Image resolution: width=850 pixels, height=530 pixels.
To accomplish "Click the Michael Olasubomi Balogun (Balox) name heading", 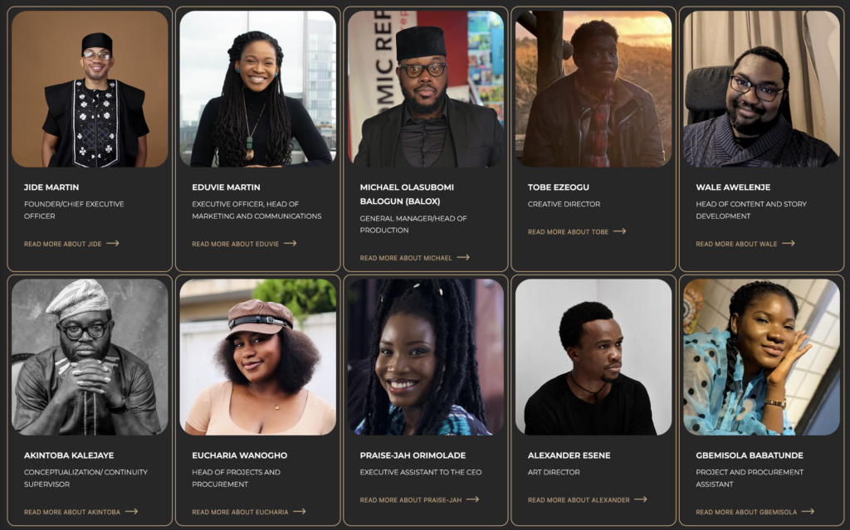I will [x=407, y=193].
